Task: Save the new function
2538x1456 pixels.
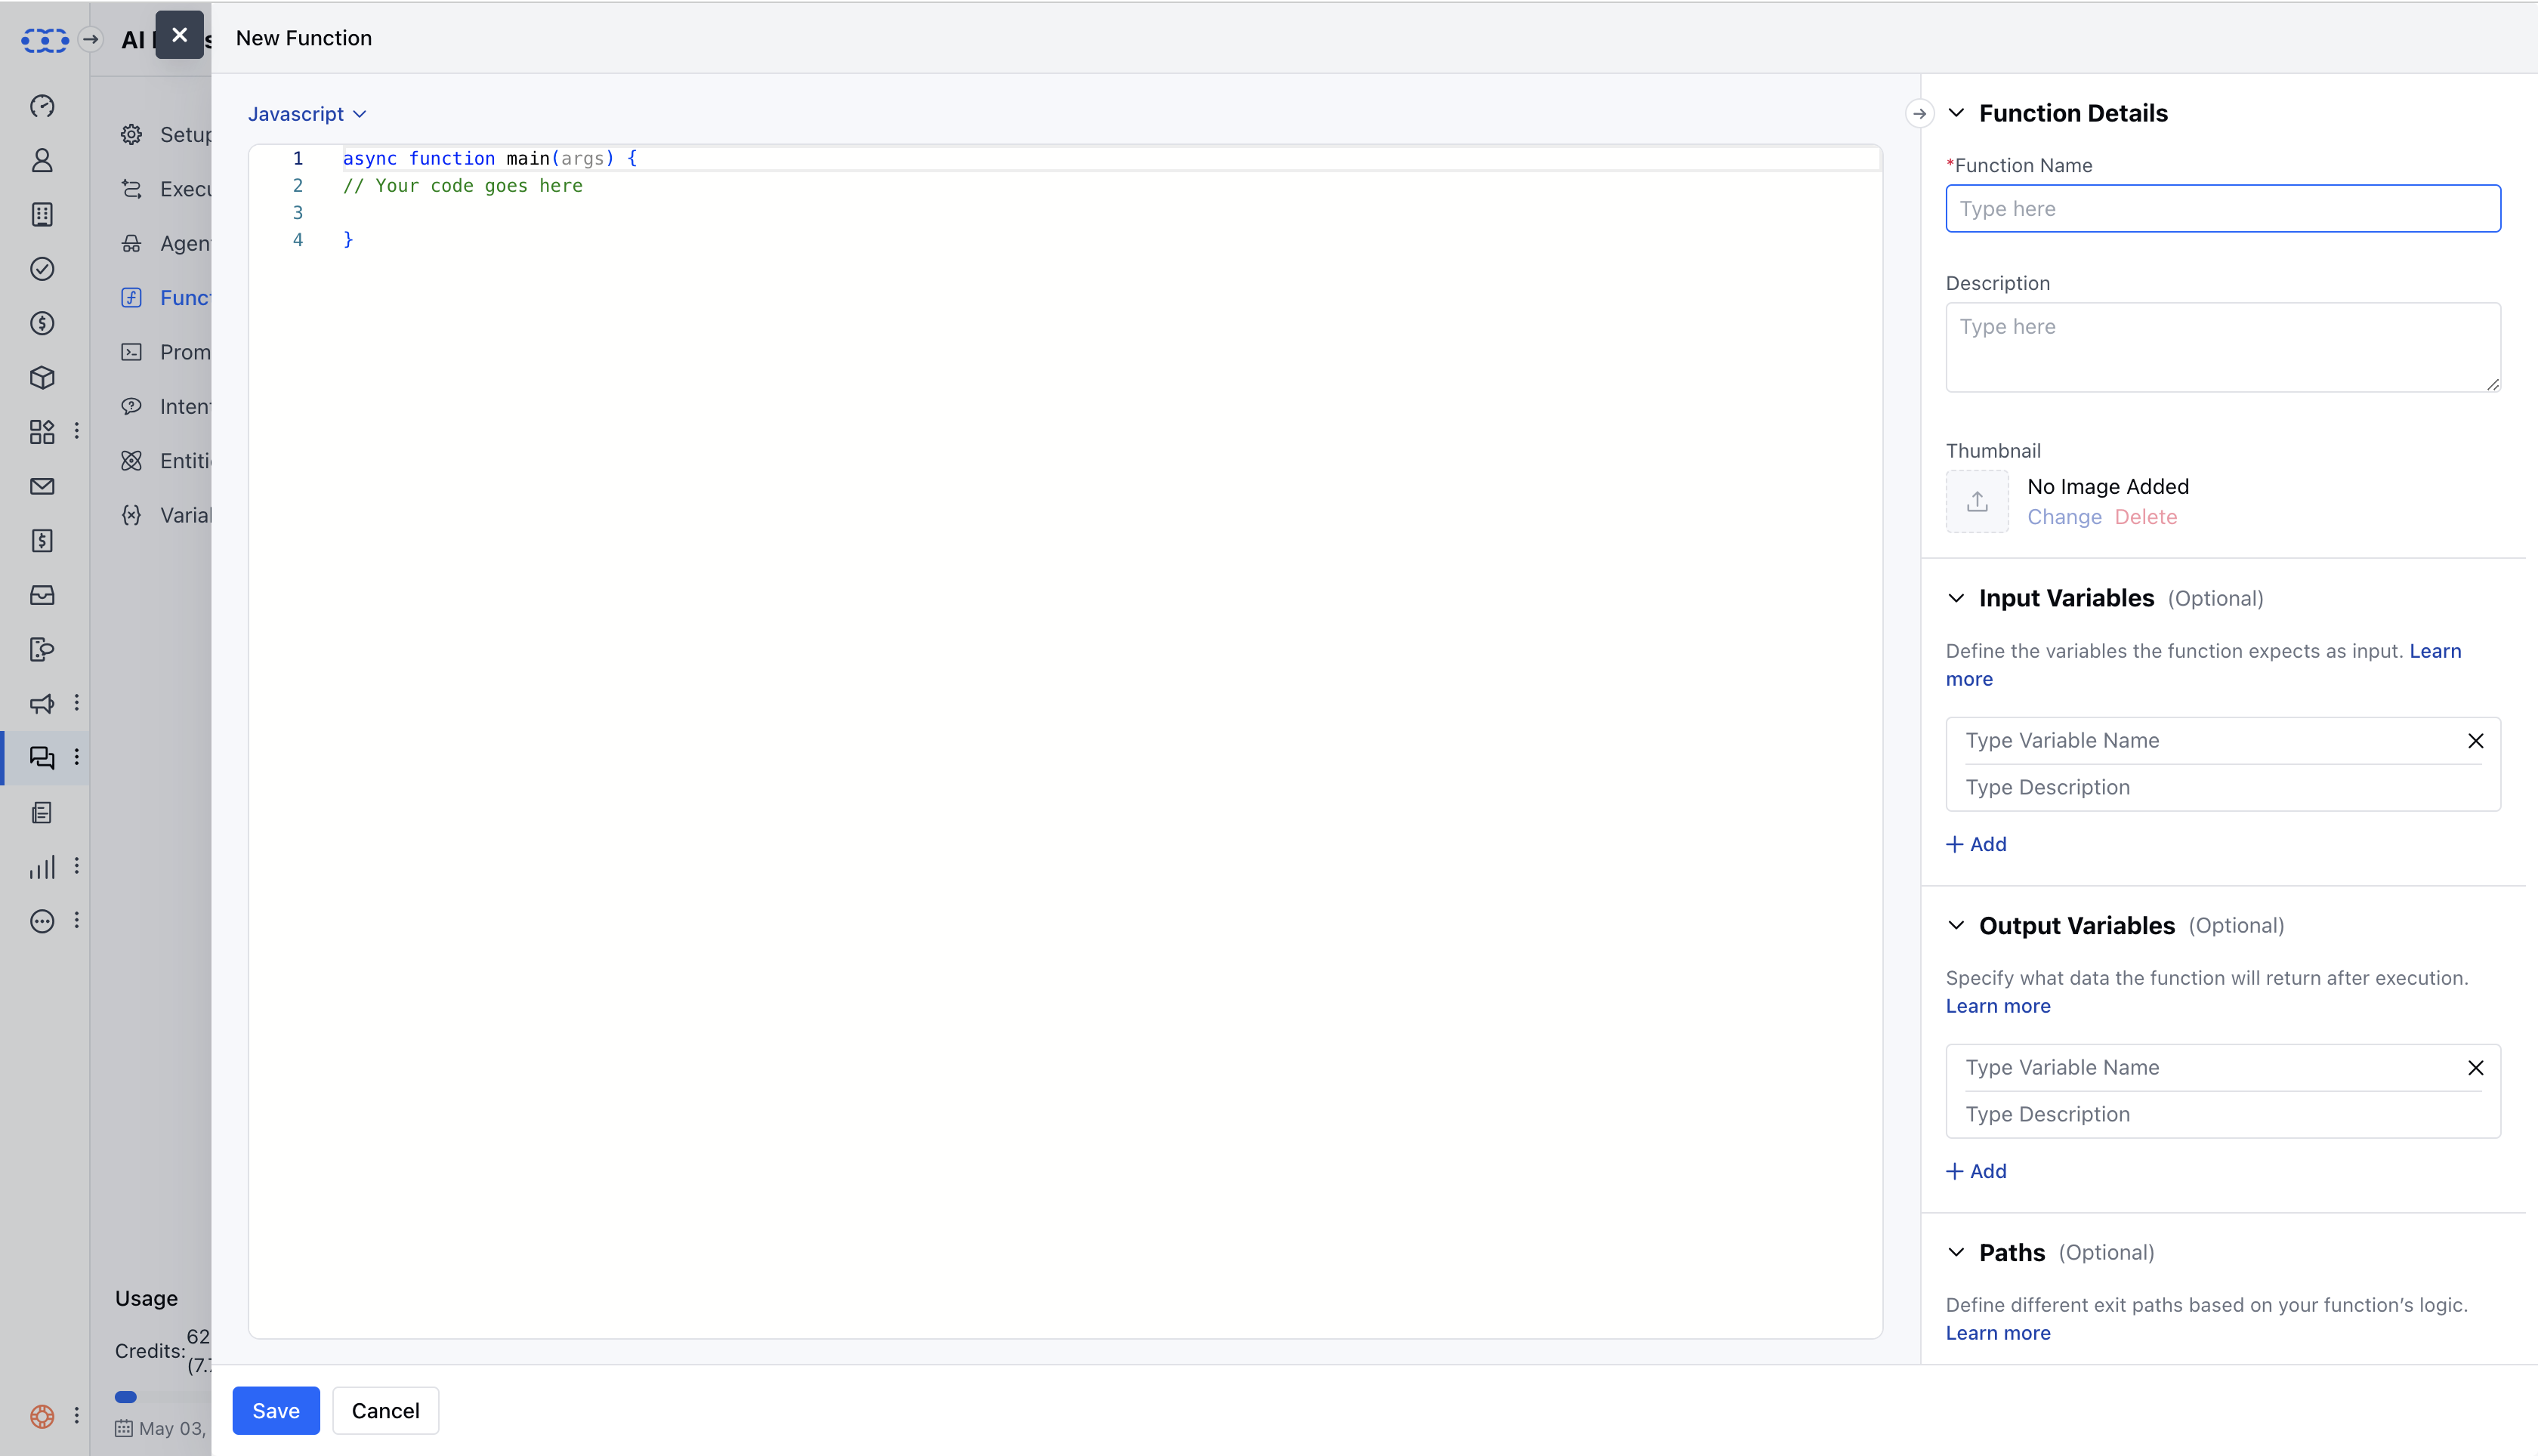Action: (x=276, y=1410)
